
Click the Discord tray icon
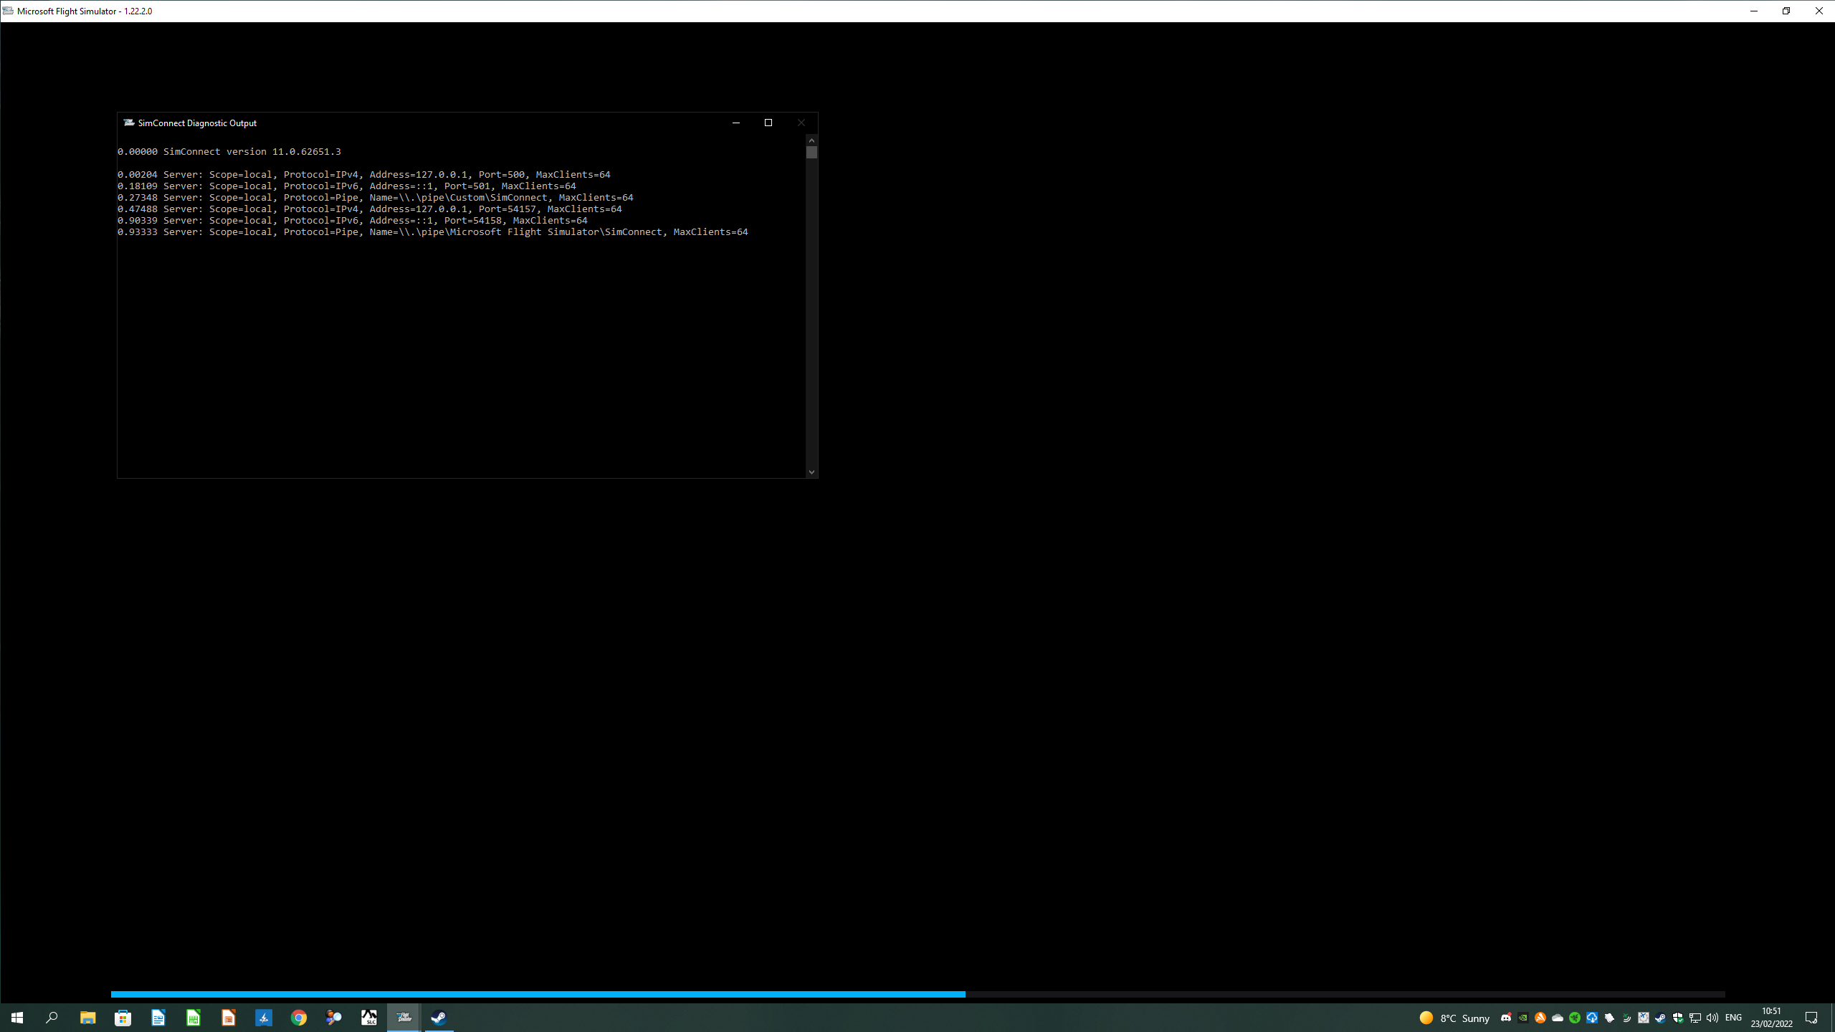[x=1506, y=1018]
